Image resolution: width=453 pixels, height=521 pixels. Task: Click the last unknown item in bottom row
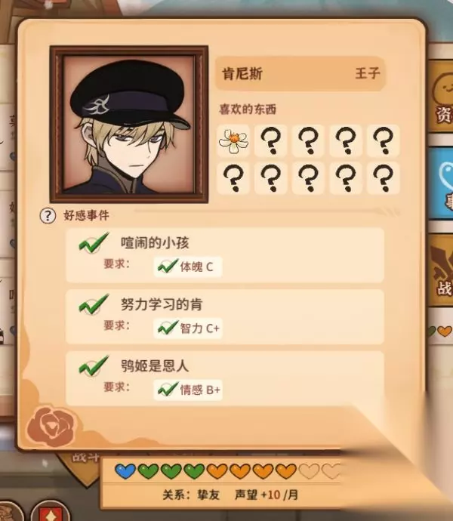pyautogui.click(x=383, y=178)
